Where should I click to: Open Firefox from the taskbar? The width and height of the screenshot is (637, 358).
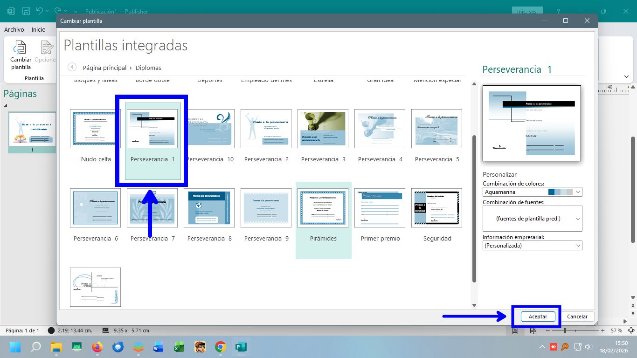point(97,347)
